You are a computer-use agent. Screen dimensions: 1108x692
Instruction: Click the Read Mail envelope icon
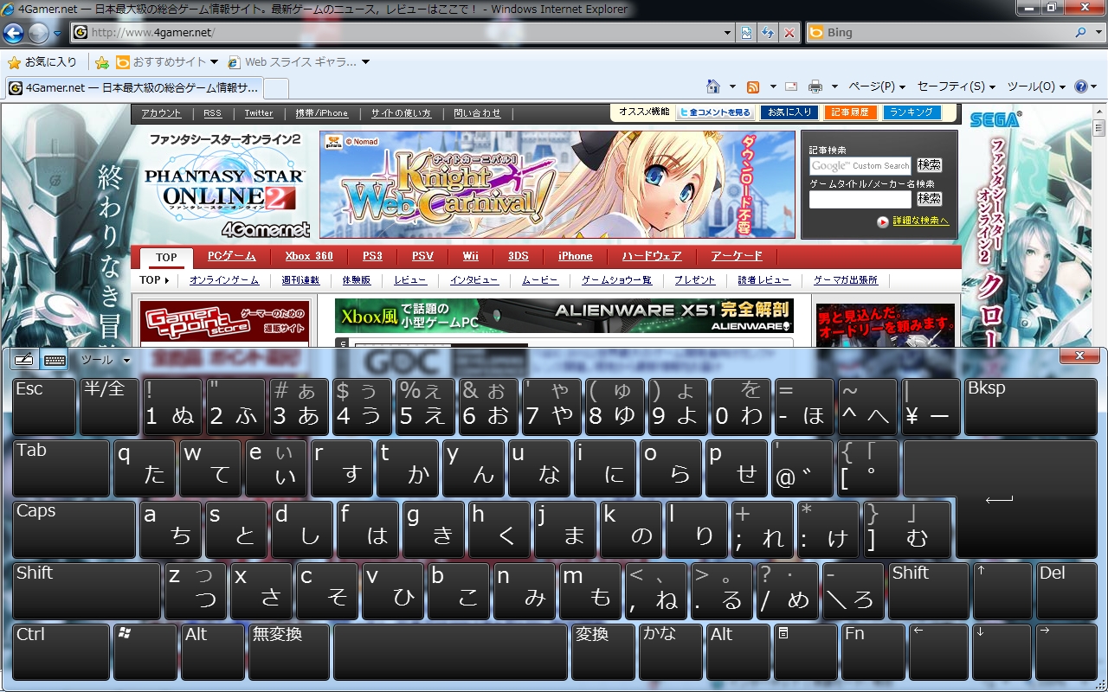(x=791, y=86)
